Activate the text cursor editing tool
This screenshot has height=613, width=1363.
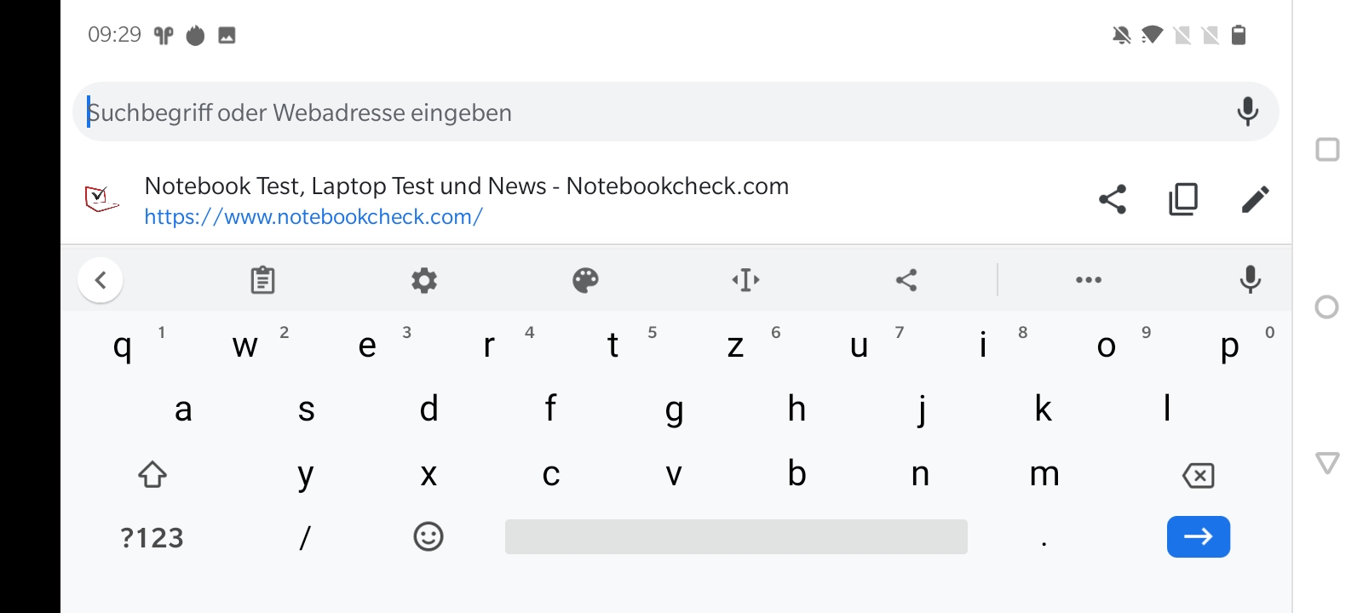[746, 280]
